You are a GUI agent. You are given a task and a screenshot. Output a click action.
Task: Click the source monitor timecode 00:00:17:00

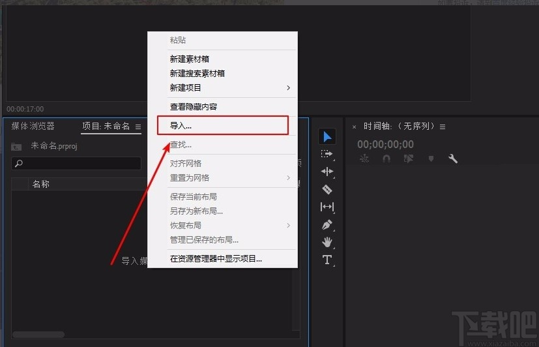25,109
